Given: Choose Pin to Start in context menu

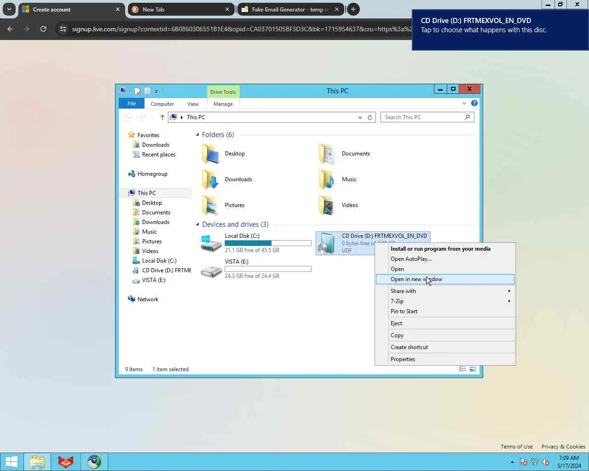Looking at the screenshot, I should coord(445,311).
